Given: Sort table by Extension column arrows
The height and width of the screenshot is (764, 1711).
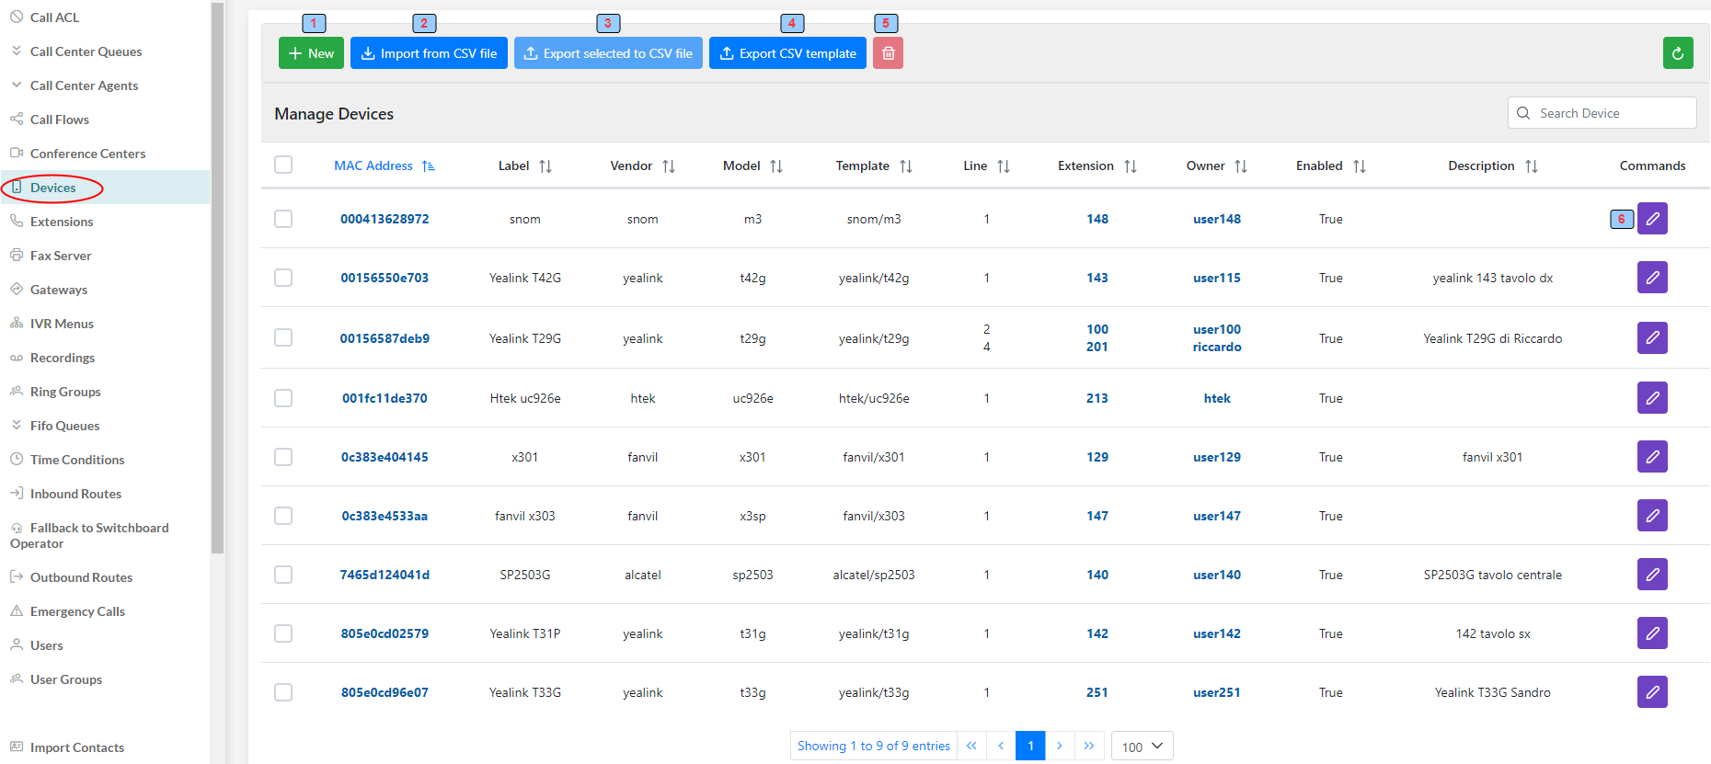Looking at the screenshot, I should tap(1131, 166).
